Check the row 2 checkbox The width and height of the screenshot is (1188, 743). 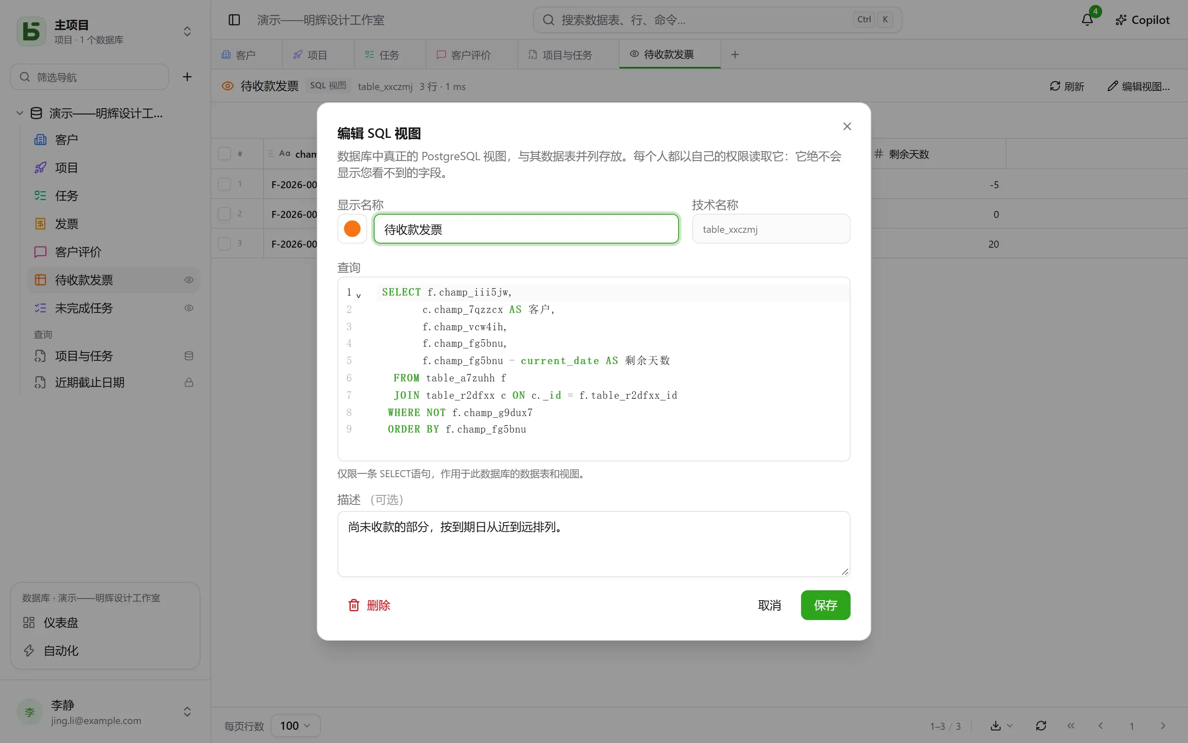(224, 214)
